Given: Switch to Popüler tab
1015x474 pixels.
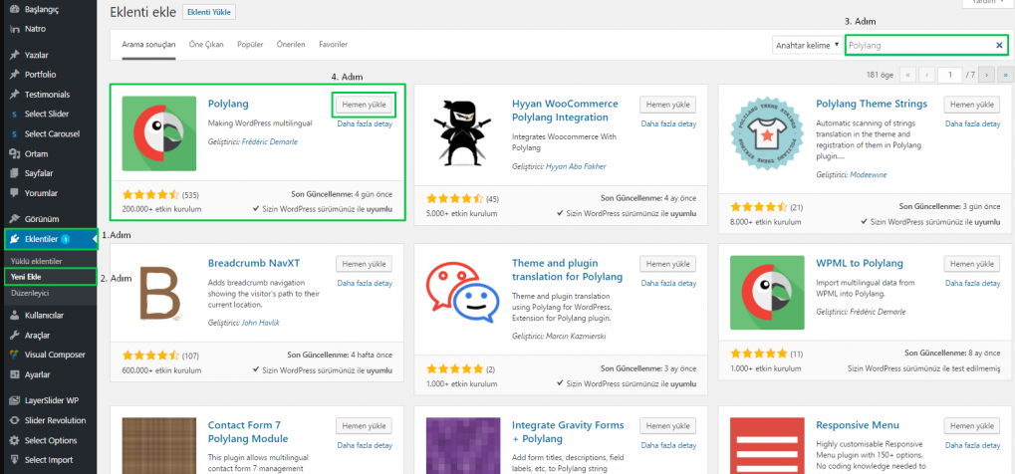Looking at the screenshot, I should (251, 45).
